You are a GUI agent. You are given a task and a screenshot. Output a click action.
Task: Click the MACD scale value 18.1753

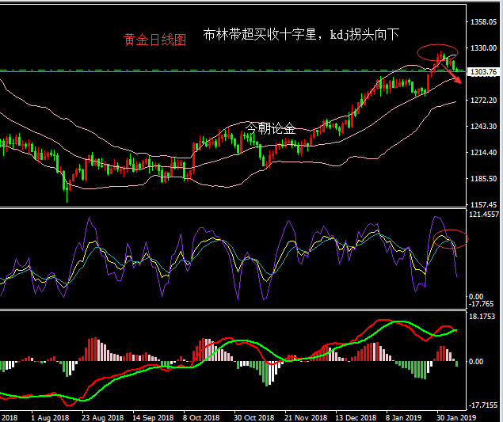click(x=482, y=317)
